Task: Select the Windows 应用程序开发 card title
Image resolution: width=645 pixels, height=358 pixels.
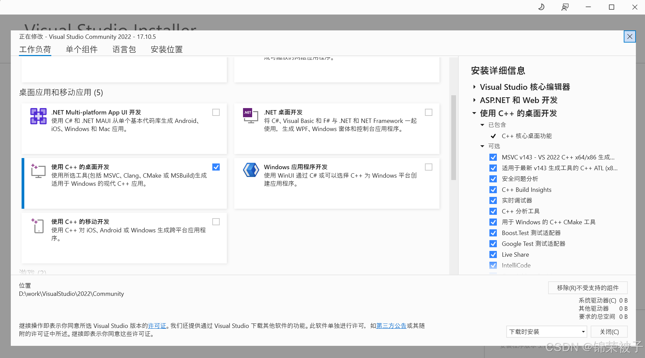Action: coord(296,167)
